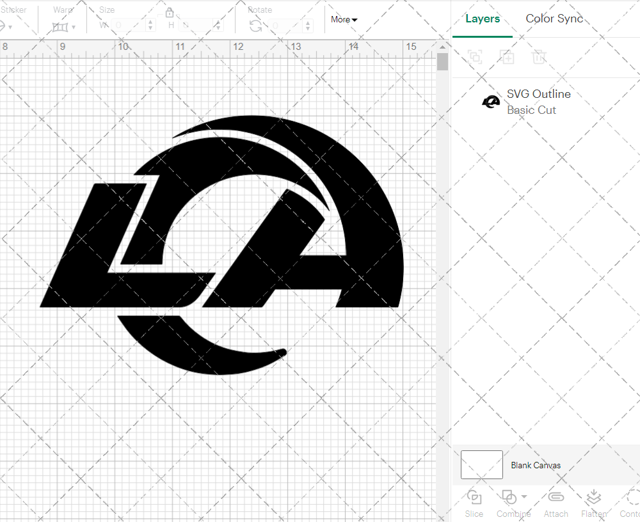Click the Blank Canvas color swatch
Screen dimensions: 640x522
481,465
